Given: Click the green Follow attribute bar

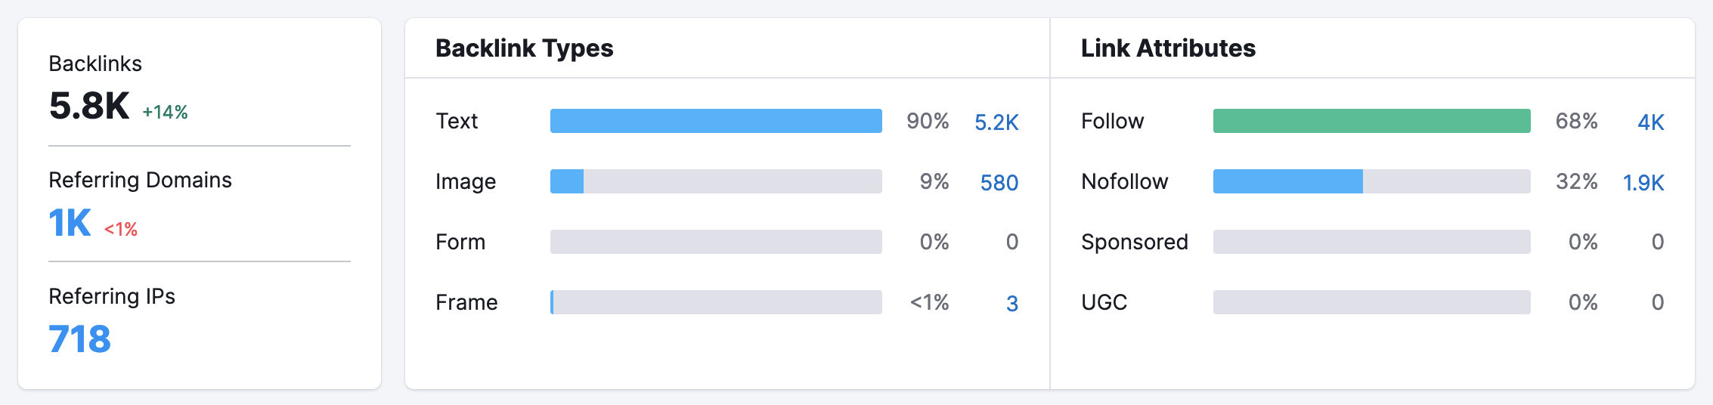Looking at the screenshot, I should [x=1371, y=121].
